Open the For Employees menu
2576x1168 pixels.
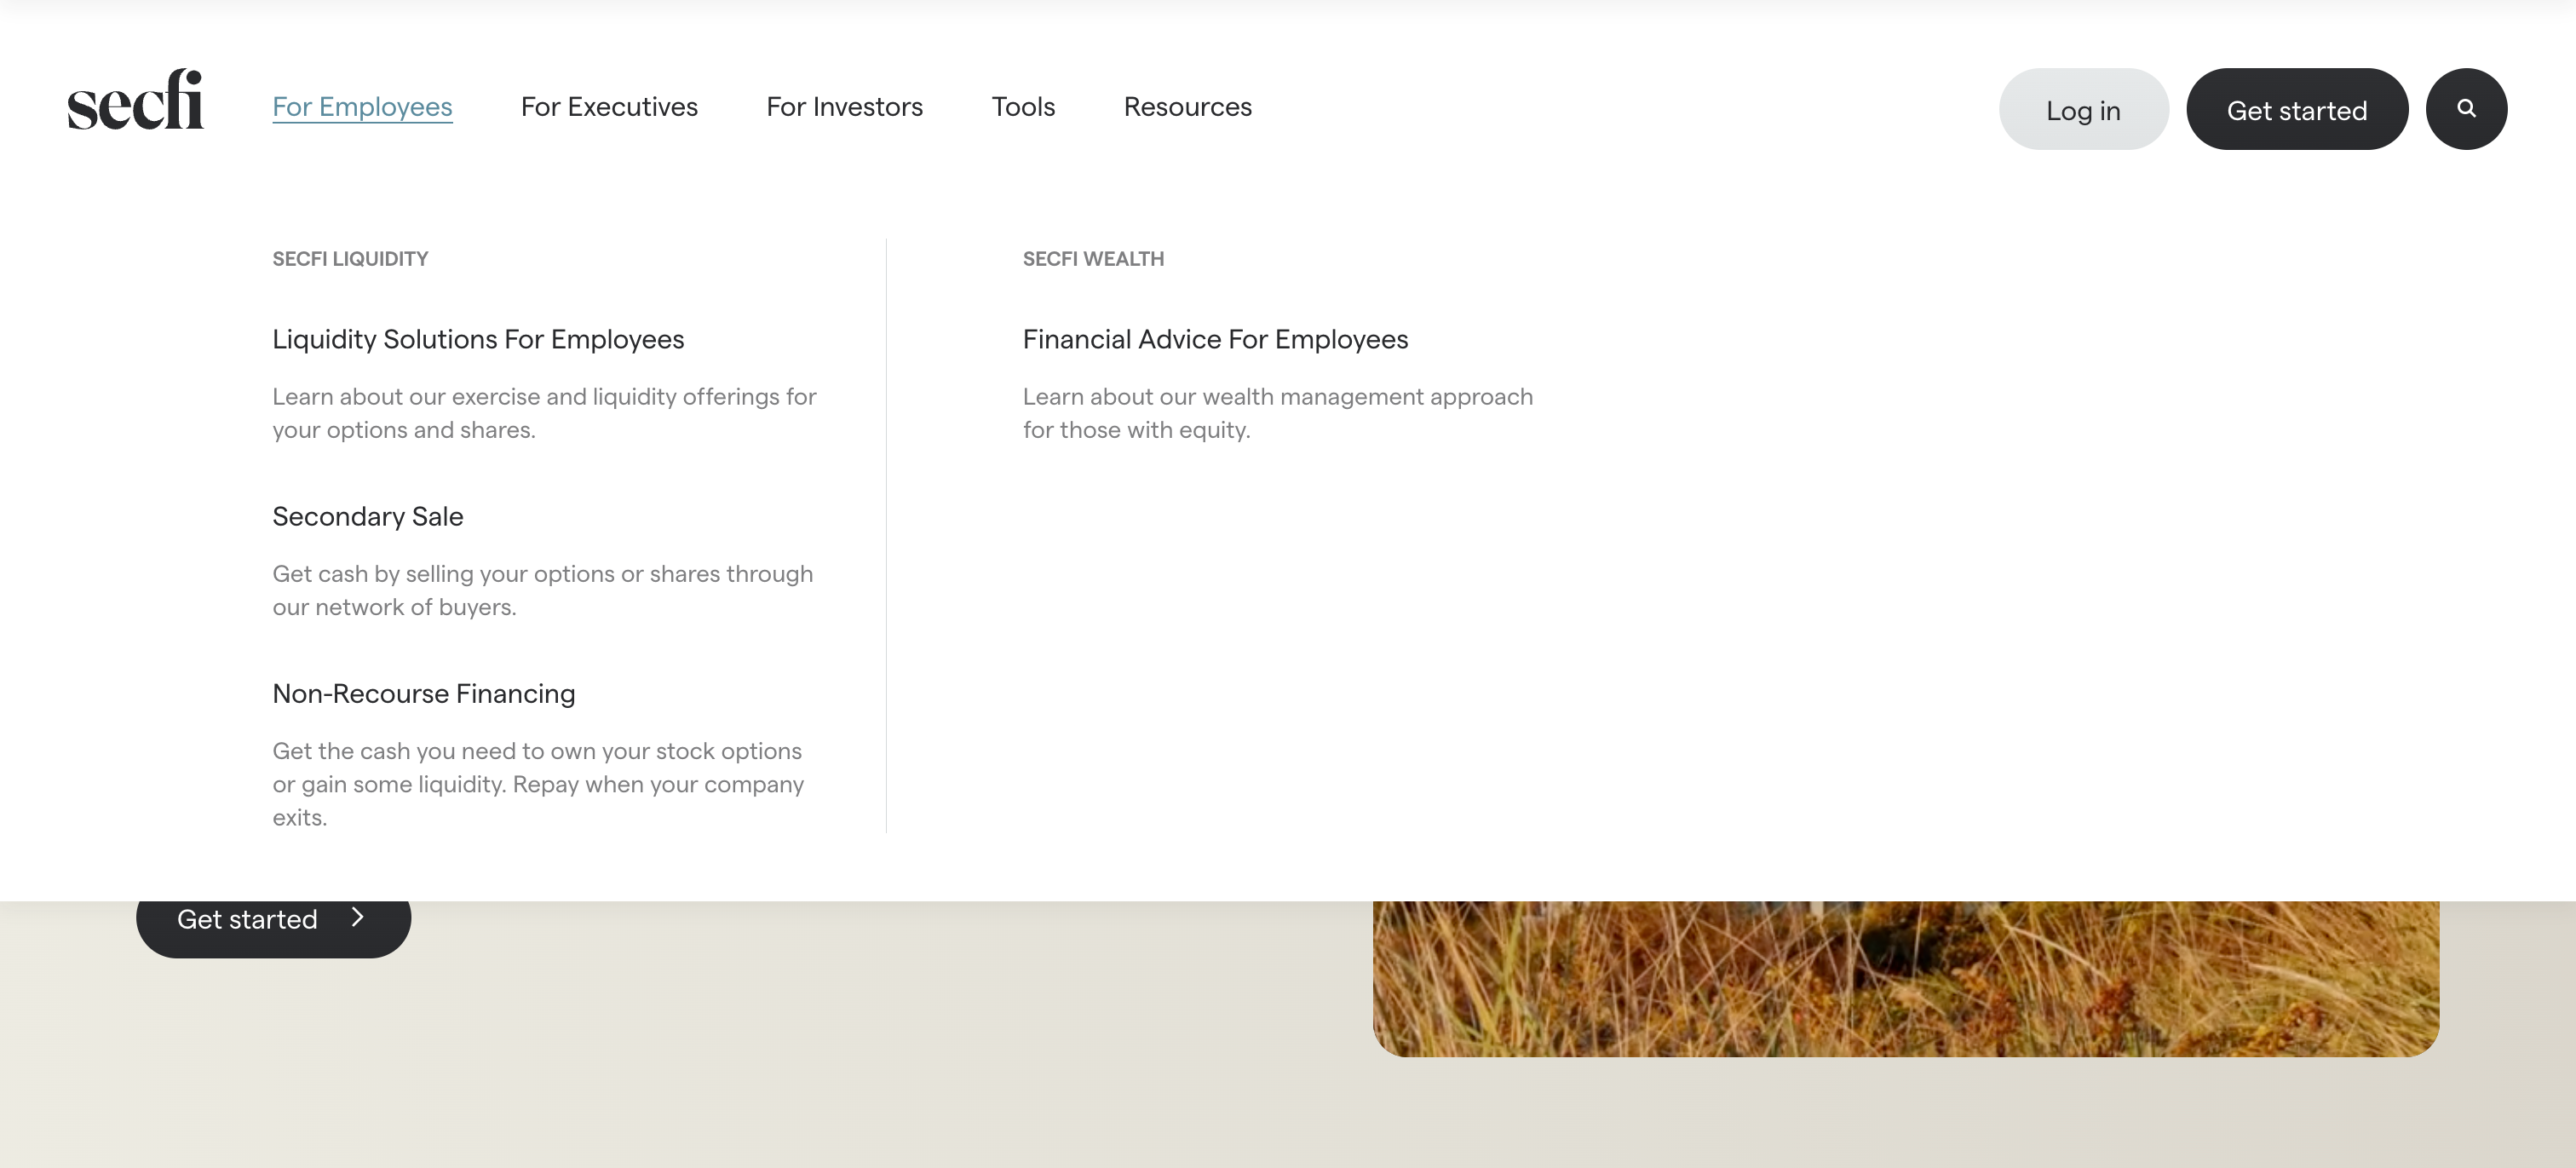[362, 107]
